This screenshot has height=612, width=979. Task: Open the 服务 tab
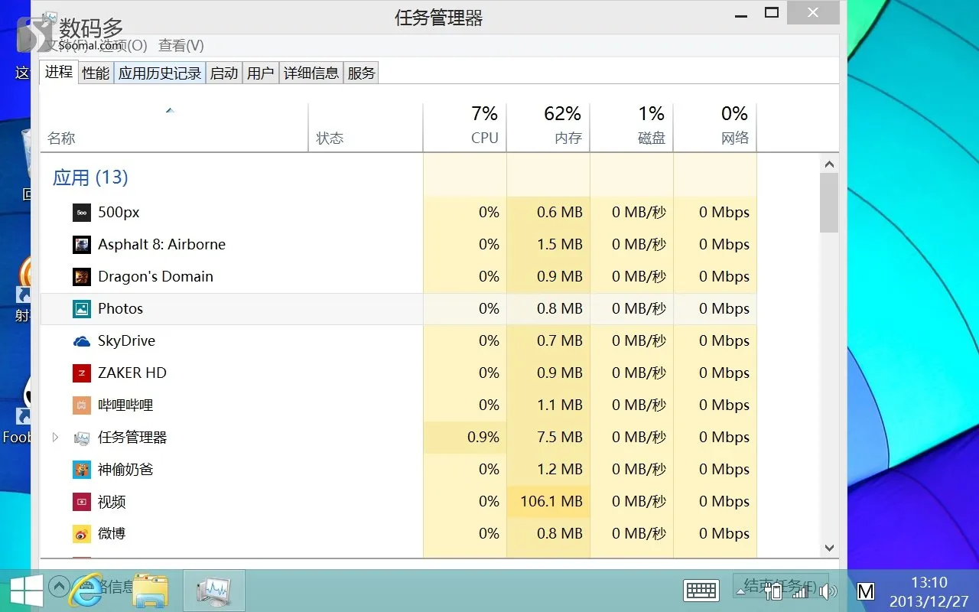point(362,73)
